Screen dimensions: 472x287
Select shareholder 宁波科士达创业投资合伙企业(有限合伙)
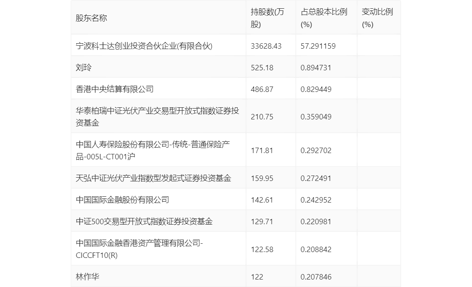tap(144, 46)
